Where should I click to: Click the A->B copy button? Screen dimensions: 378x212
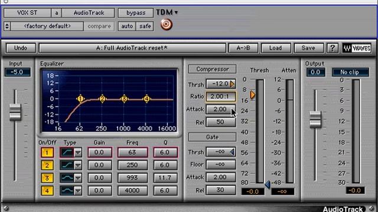pos(243,48)
